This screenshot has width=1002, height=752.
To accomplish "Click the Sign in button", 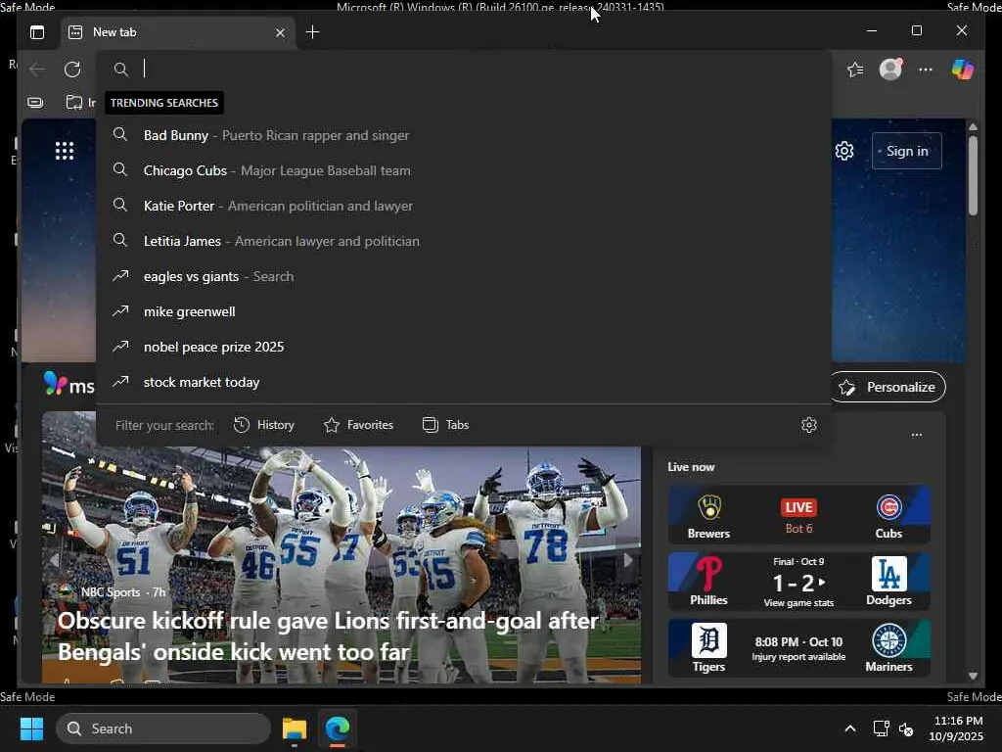I will tap(907, 151).
